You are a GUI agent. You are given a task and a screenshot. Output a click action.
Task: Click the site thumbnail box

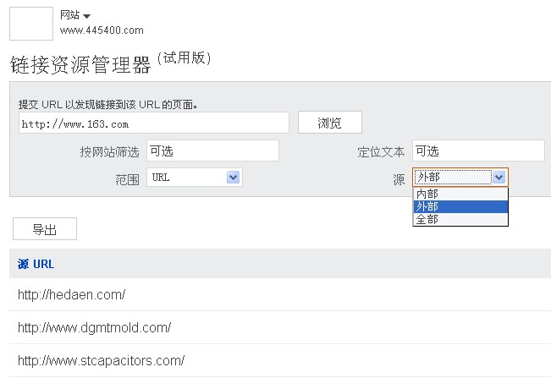pyautogui.click(x=30, y=23)
